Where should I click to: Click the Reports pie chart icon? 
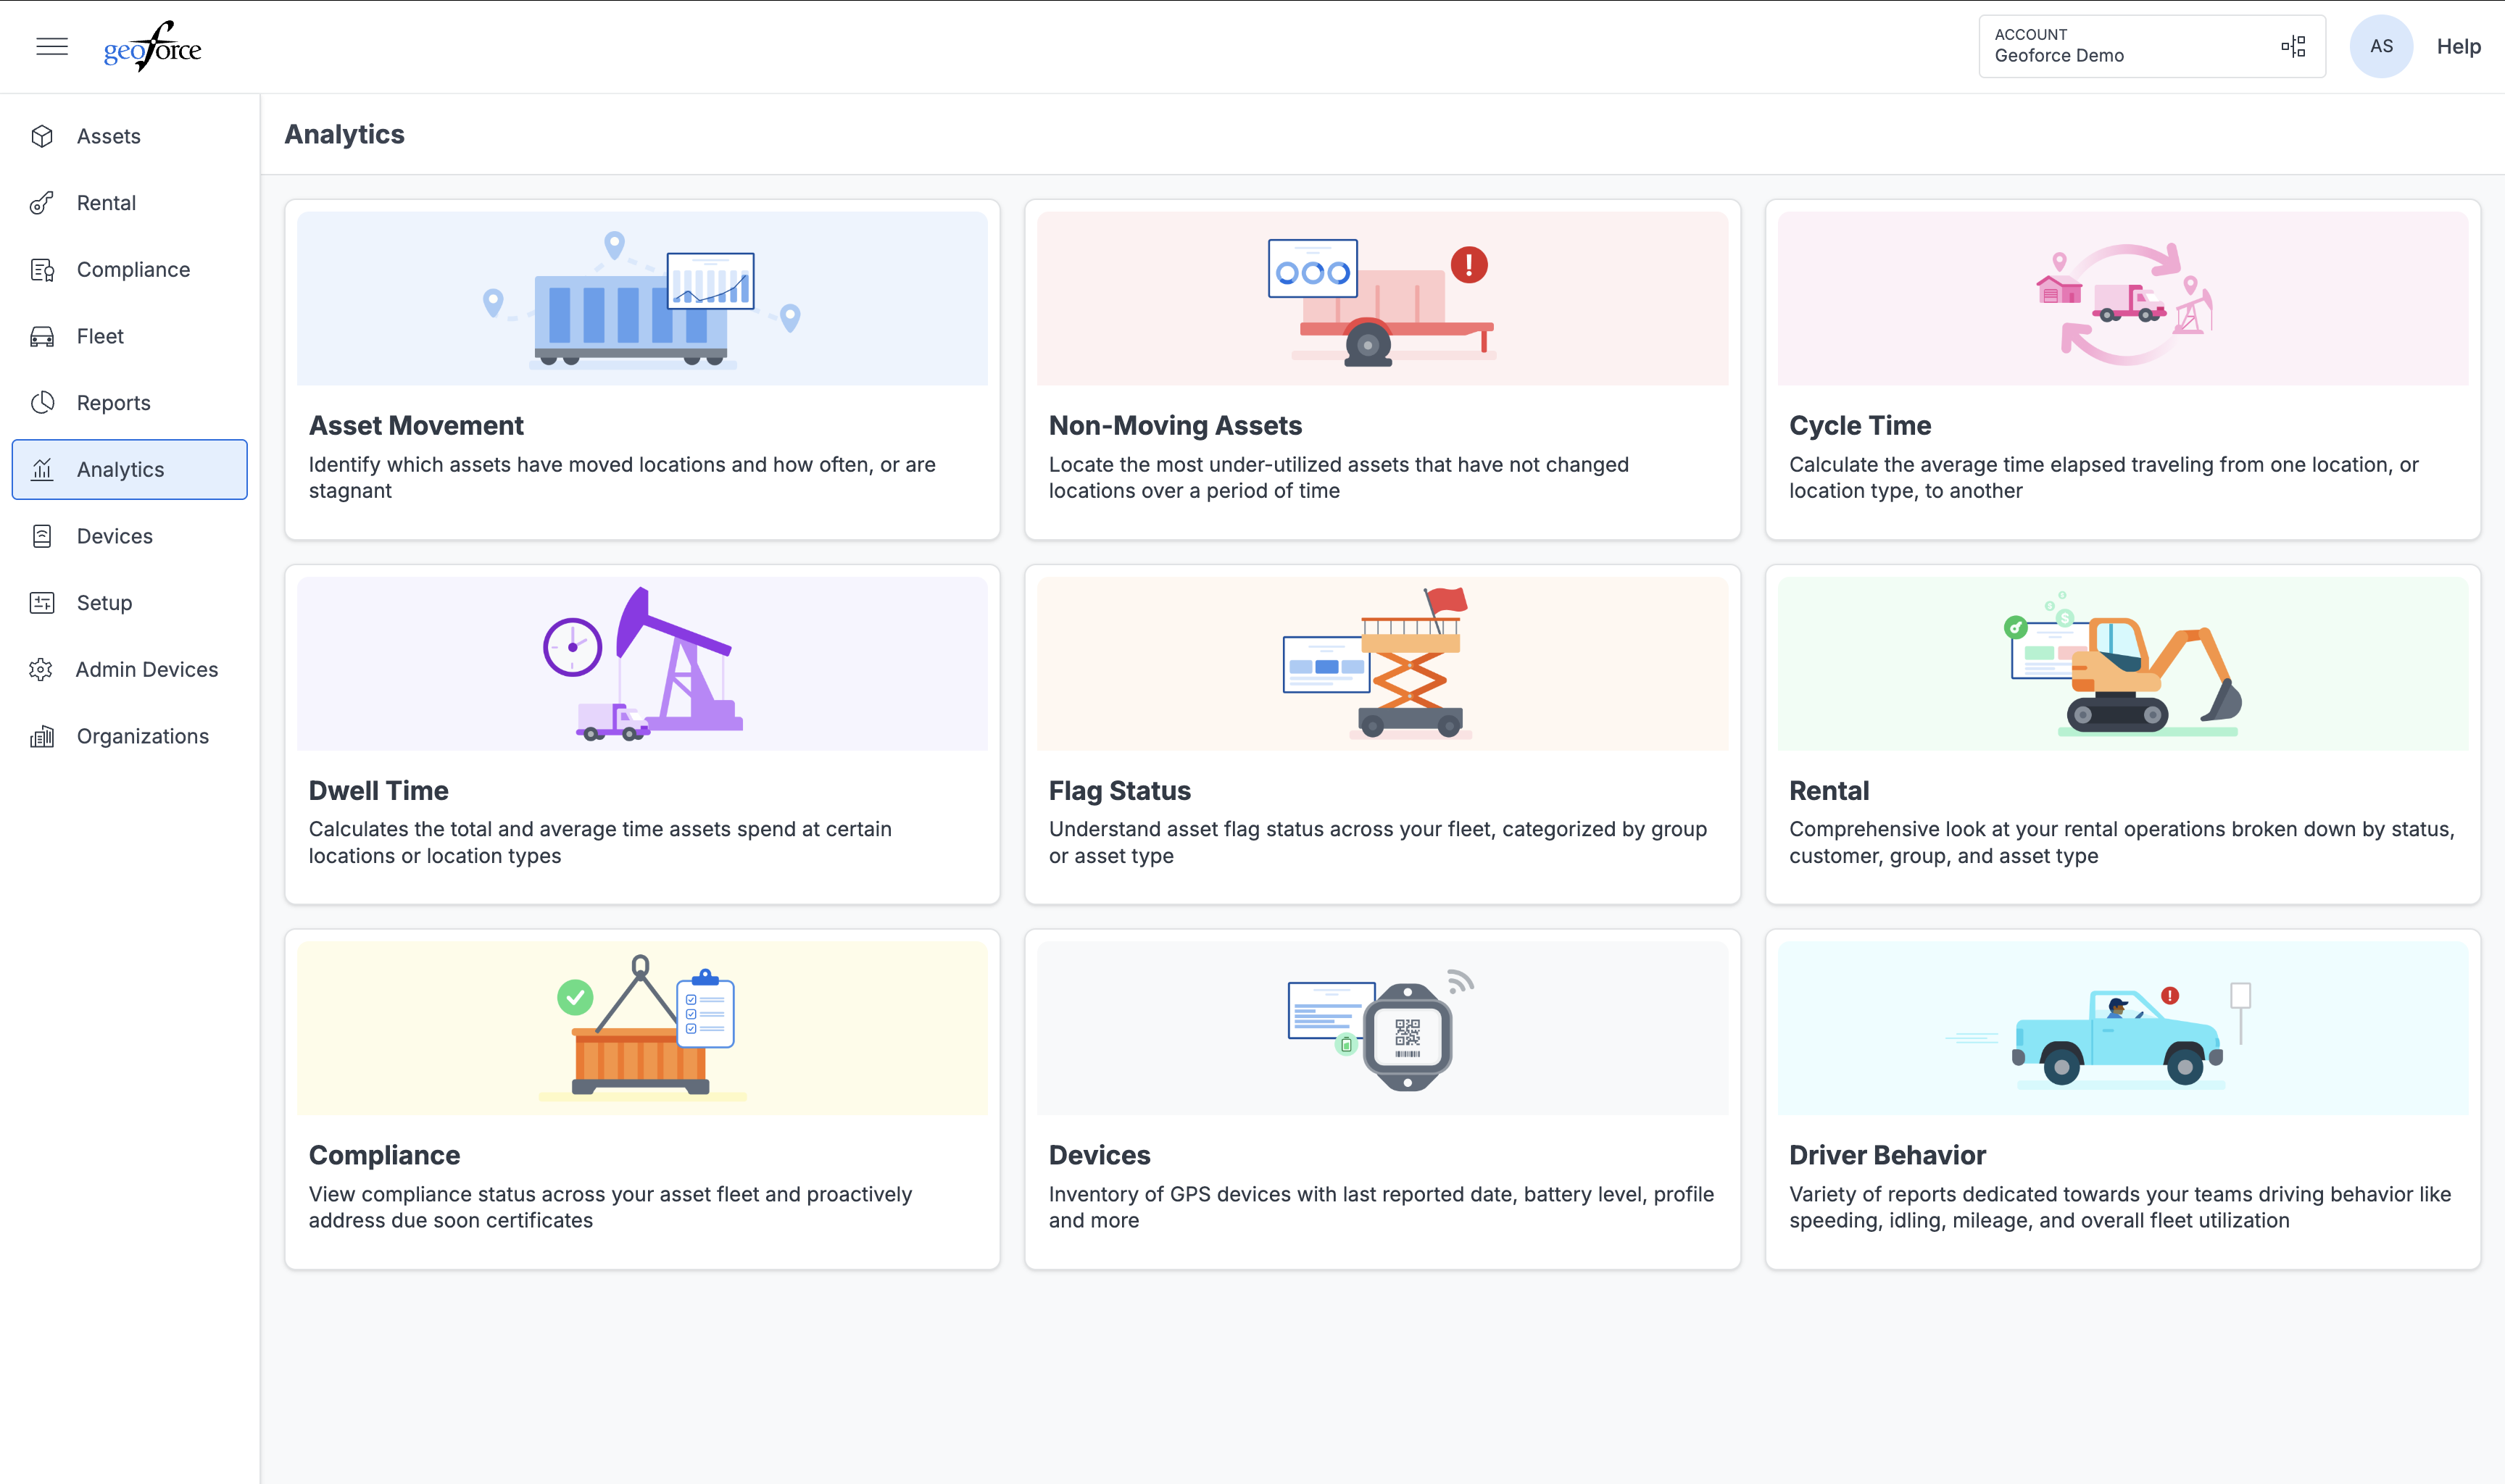tap(42, 403)
